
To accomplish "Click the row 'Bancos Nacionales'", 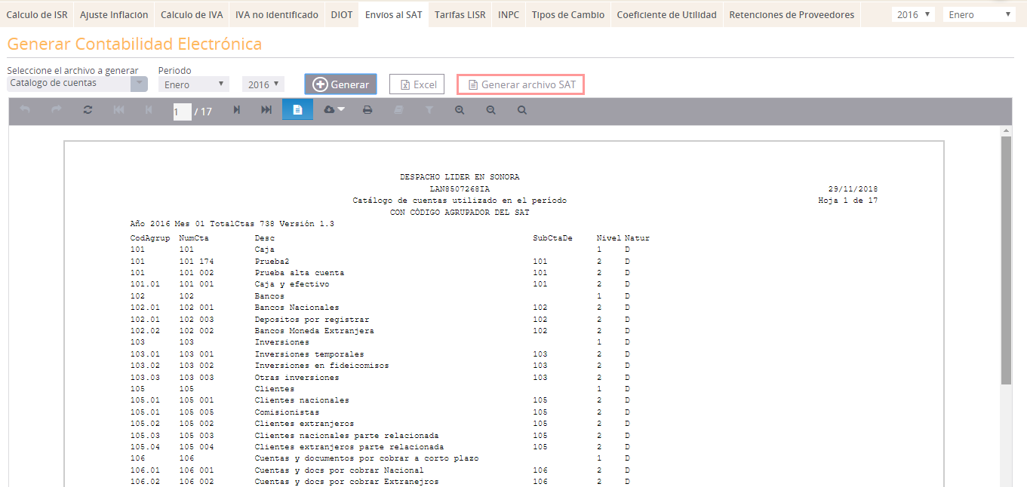I will [389, 308].
